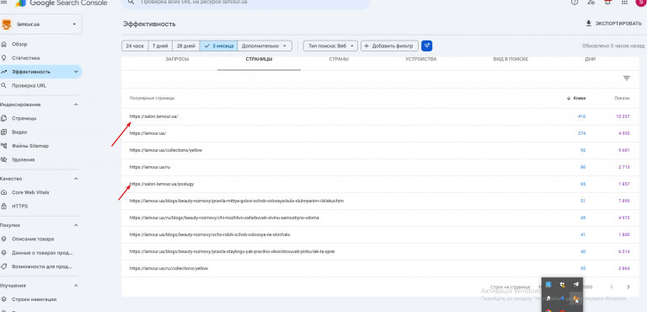This screenshot has width=647, height=312.
Task: Collapse the Покупки section
Action: click(x=76, y=225)
